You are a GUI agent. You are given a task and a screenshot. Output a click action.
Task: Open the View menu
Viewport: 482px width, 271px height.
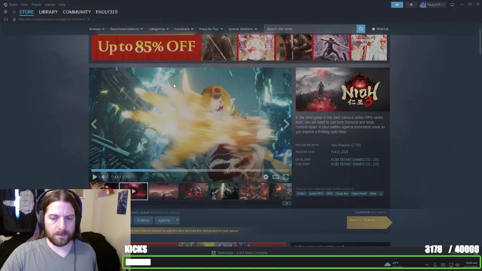click(x=24, y=5)
